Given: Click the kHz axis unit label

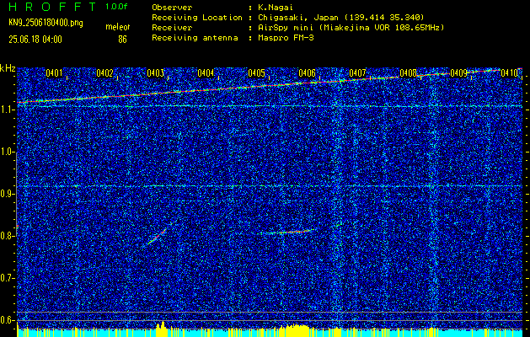Looking at the screenshot, I should click(8, 68).
